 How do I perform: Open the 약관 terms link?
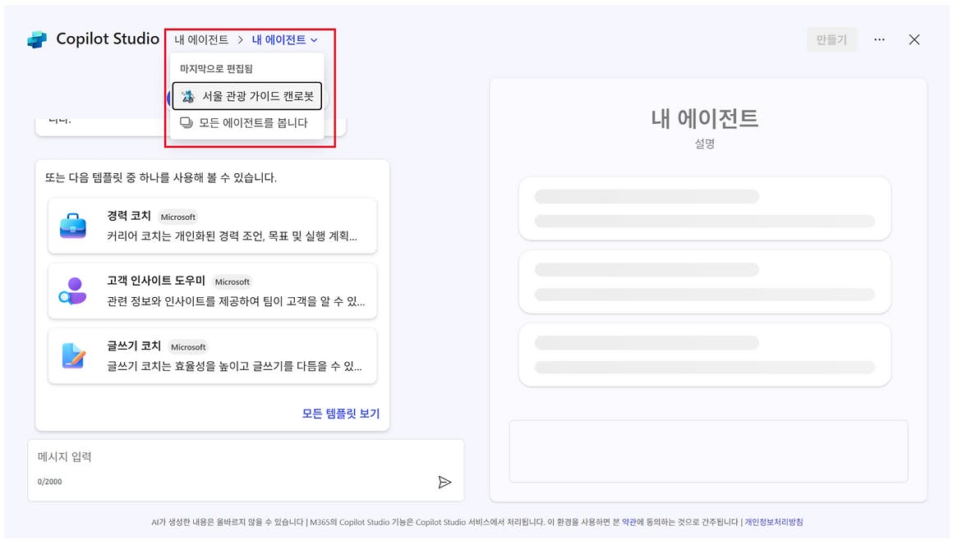629,522
